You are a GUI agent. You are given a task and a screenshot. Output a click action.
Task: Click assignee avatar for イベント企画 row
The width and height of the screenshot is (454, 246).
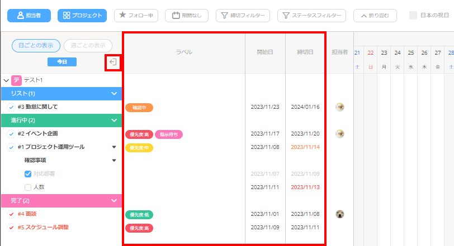click(339, 134)
